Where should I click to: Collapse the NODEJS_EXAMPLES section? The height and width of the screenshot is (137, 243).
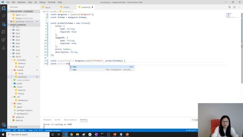[x=23, y=25]
